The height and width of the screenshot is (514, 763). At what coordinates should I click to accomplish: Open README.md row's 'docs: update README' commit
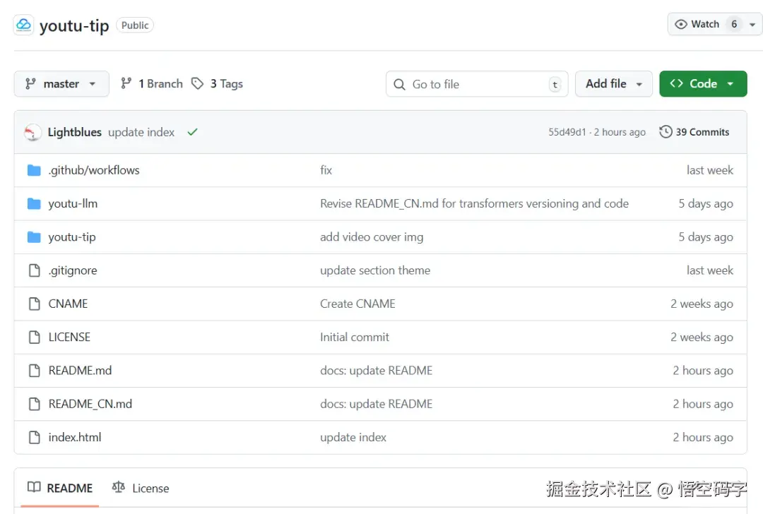[376, 371]
